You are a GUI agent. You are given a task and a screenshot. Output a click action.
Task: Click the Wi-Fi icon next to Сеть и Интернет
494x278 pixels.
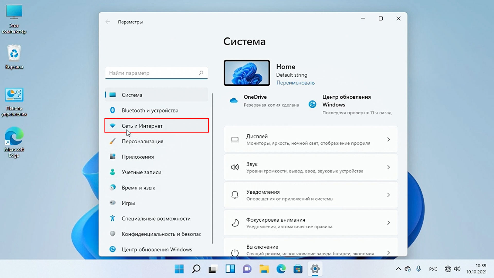pyautogui.click(x=112, y=126)
